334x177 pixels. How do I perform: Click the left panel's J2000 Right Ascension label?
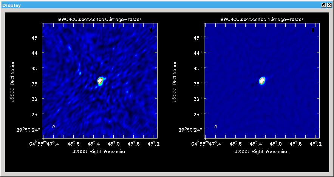(100, 151)
